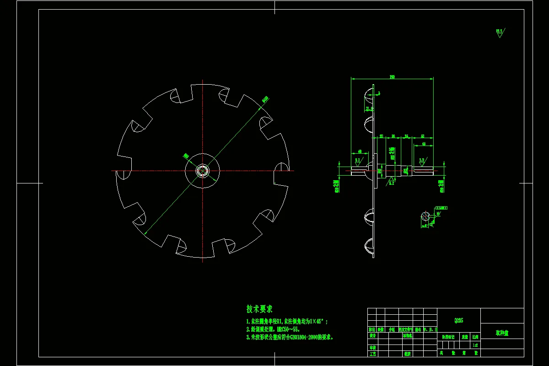Screen dimensions: 549x366
Task: Click the 设计 row label
Action: [373, 336]
